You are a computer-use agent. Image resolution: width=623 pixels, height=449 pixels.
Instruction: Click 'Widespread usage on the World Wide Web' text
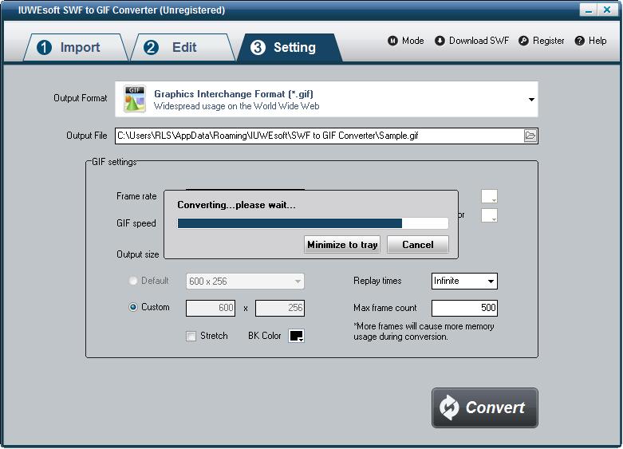click(x=237, y=106)
